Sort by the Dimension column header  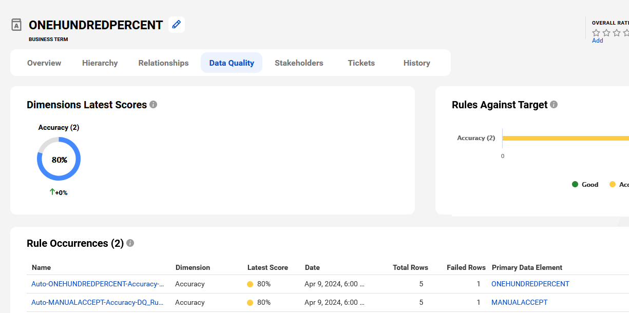193,267
